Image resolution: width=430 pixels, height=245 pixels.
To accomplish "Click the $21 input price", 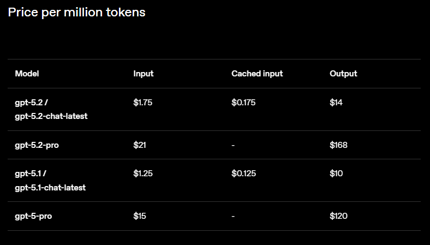I will [140, 145].
